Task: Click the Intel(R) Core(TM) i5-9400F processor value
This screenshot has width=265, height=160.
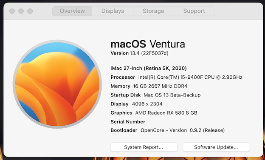Action: click(x=190, y=77)
